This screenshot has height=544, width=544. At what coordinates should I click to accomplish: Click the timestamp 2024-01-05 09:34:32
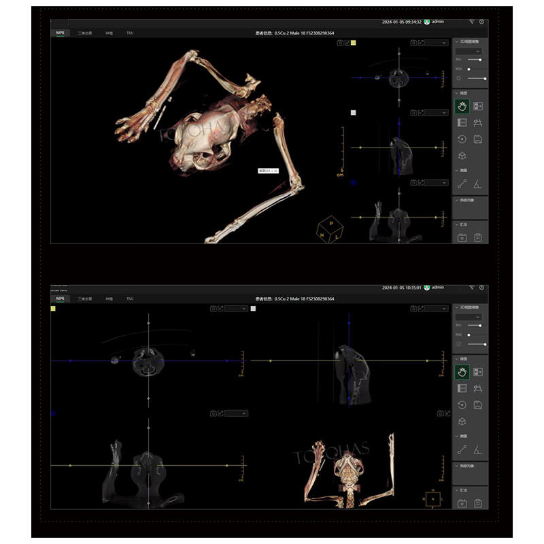click(401, 22)
